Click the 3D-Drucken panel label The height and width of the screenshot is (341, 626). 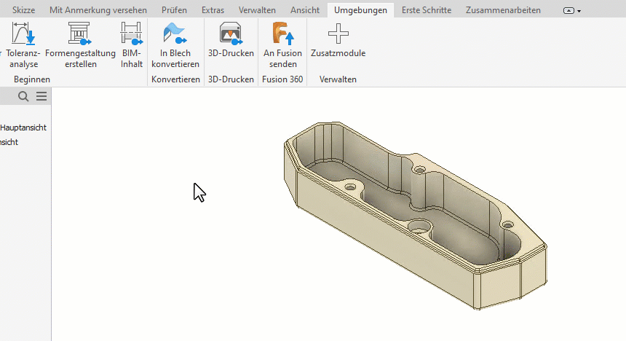pos(231,79)
